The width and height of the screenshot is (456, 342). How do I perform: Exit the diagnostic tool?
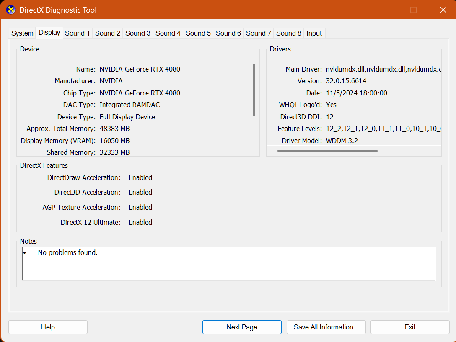(410, 327)
